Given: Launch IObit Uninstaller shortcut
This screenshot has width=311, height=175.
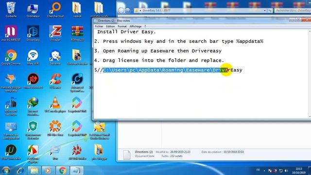Looking at the screenshot, I should 11,152.
